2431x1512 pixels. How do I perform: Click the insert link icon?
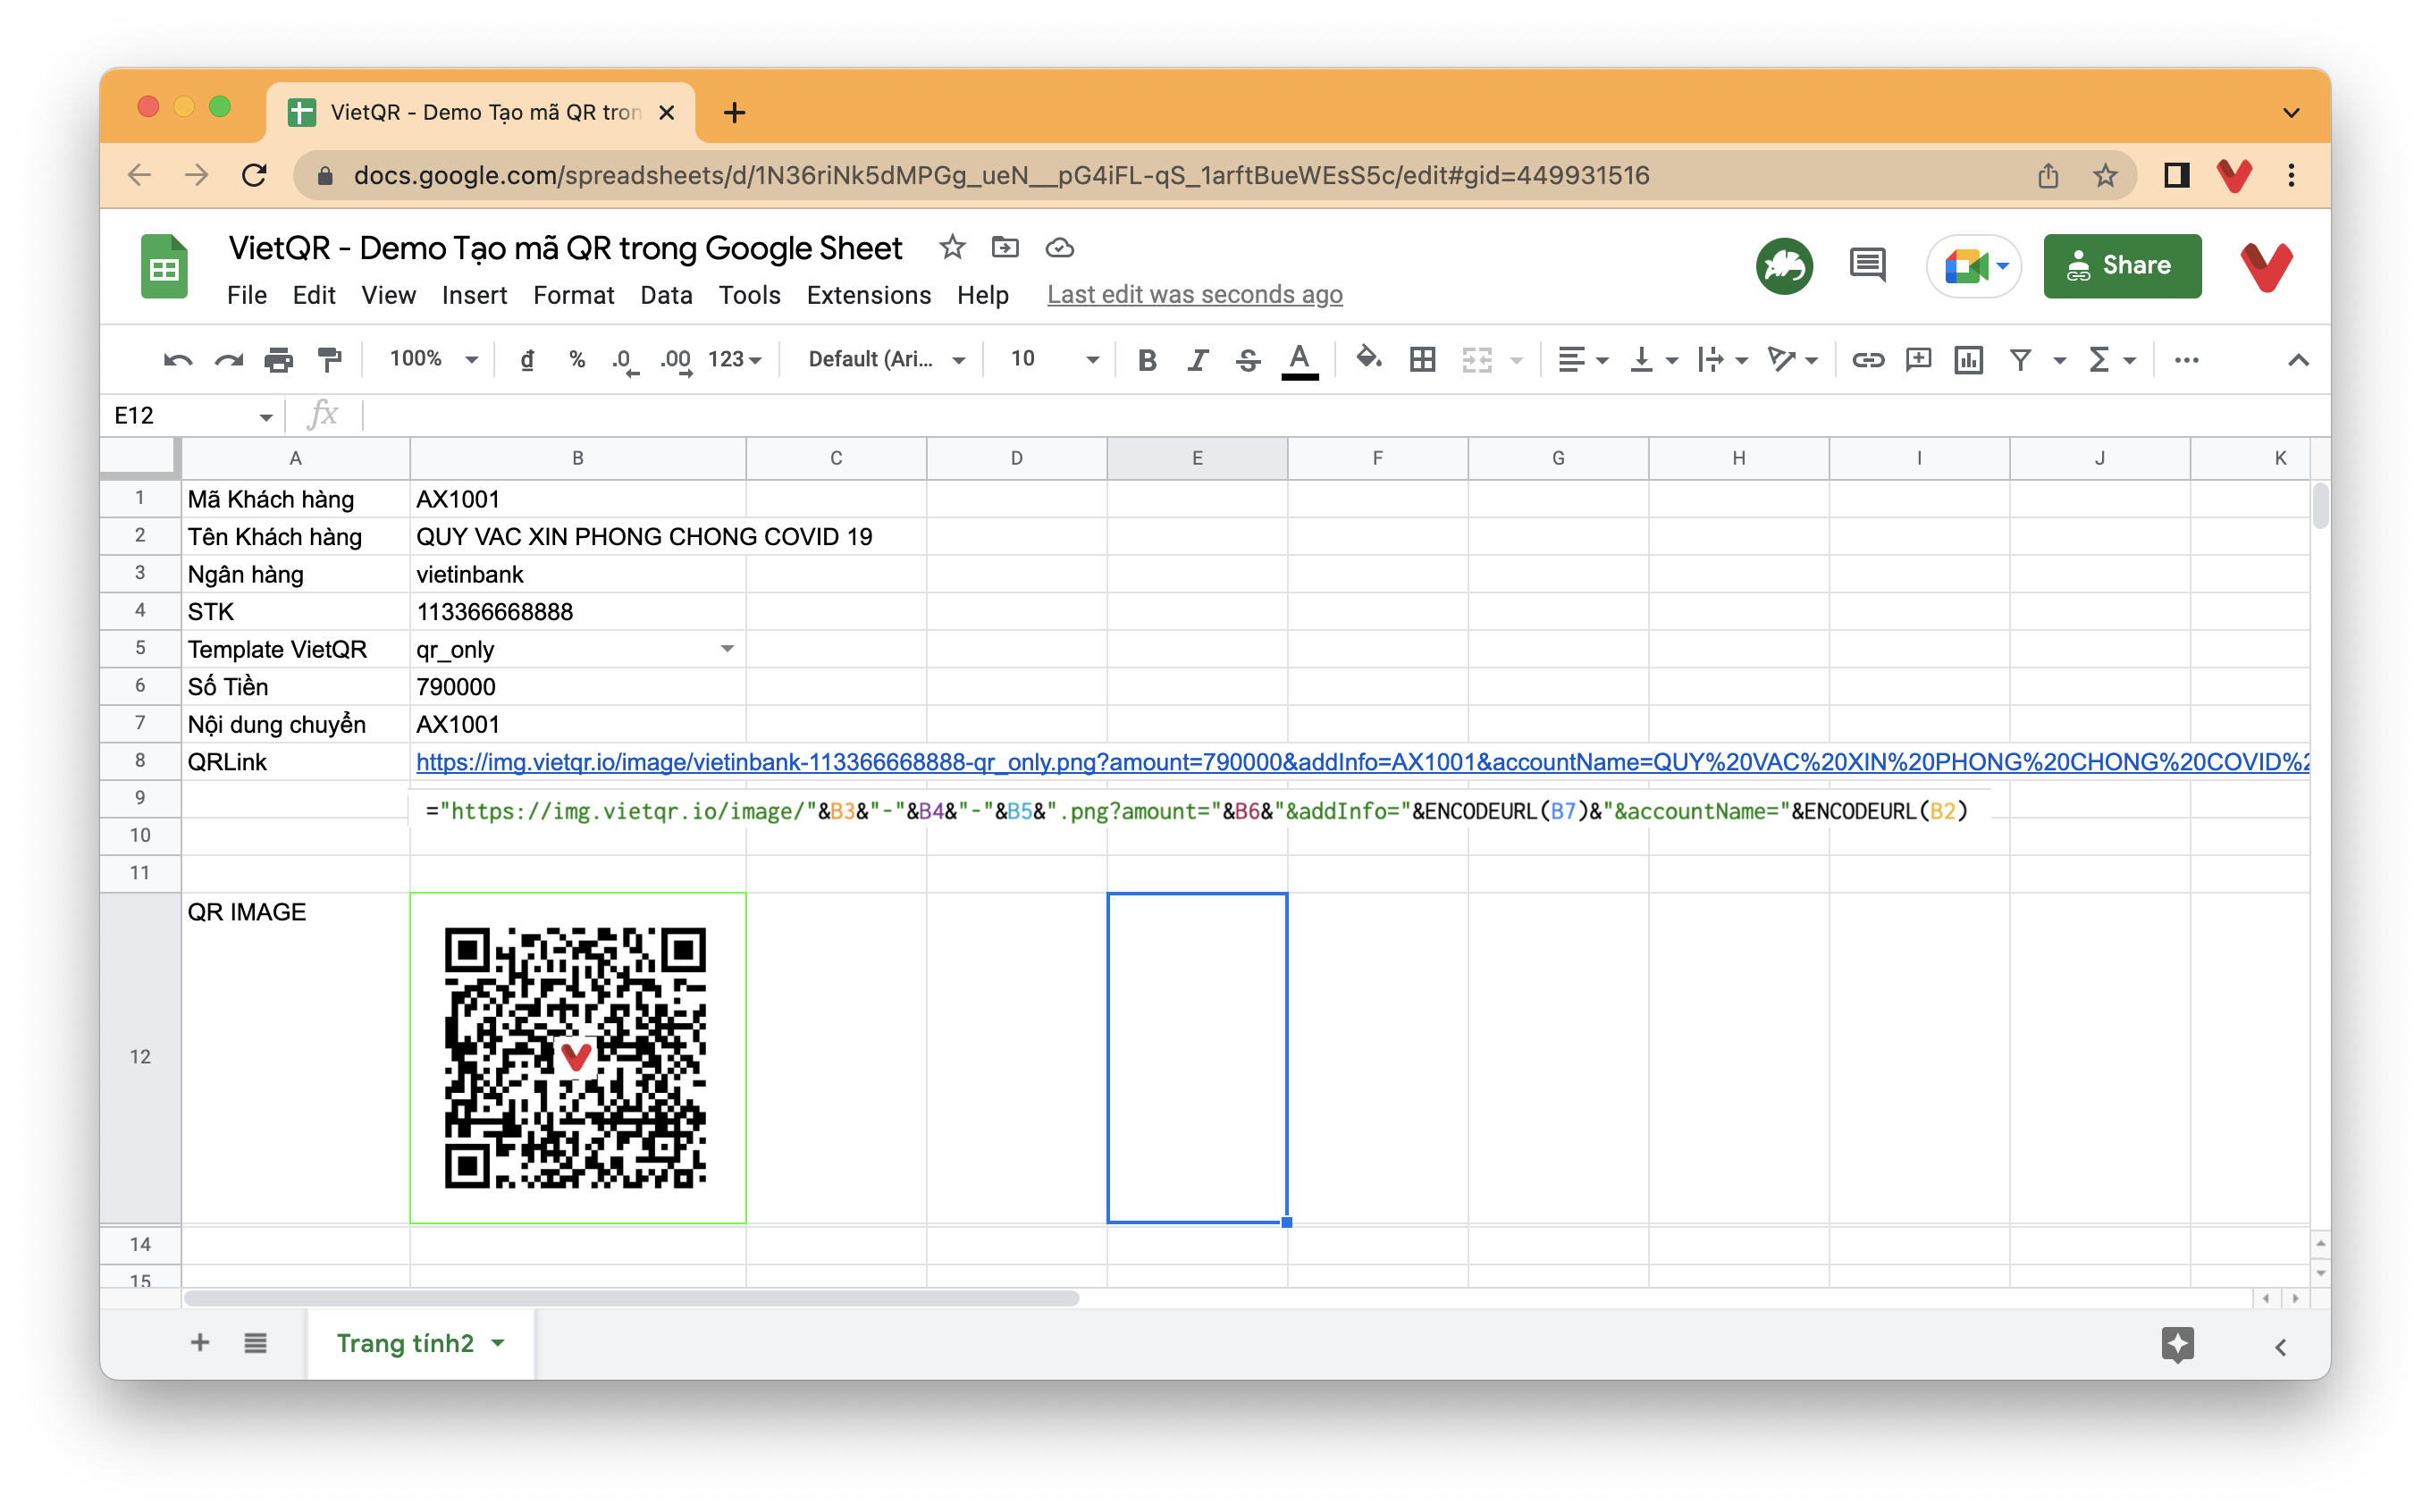click(1867, 359)
